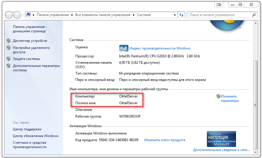Open Центр обновления Windows link
The width and height of the screenshot is (262, 158).
click(x=36, y=136)
